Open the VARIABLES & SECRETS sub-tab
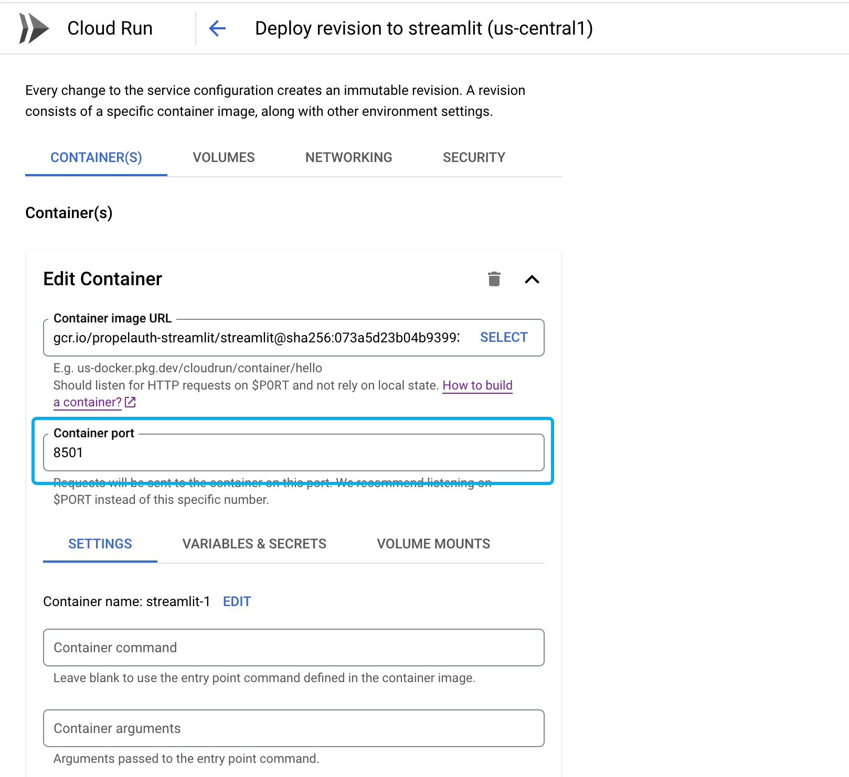This screenshot has width=849, height=777. point(254,544)
